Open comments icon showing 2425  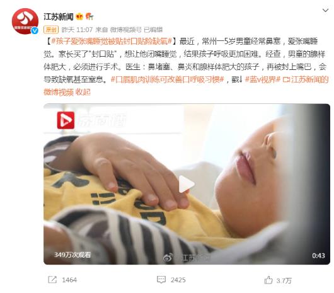[x=171, y=280]
